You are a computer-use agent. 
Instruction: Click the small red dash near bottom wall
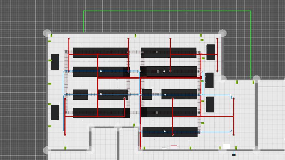174,146
